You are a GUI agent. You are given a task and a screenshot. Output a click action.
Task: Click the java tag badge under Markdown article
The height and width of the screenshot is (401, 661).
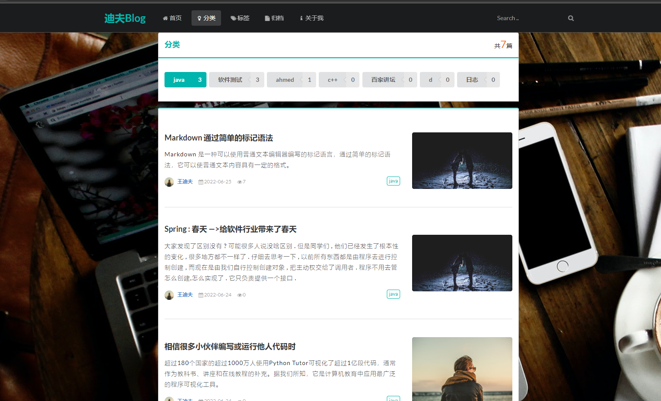coord(393,181)
